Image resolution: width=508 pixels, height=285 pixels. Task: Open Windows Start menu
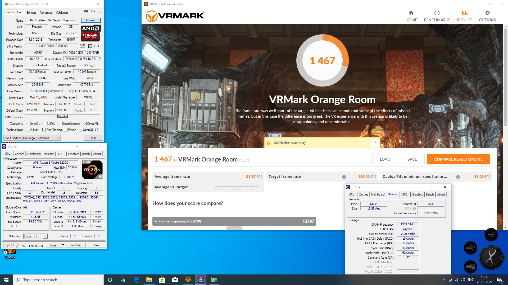tap(6, 280)
